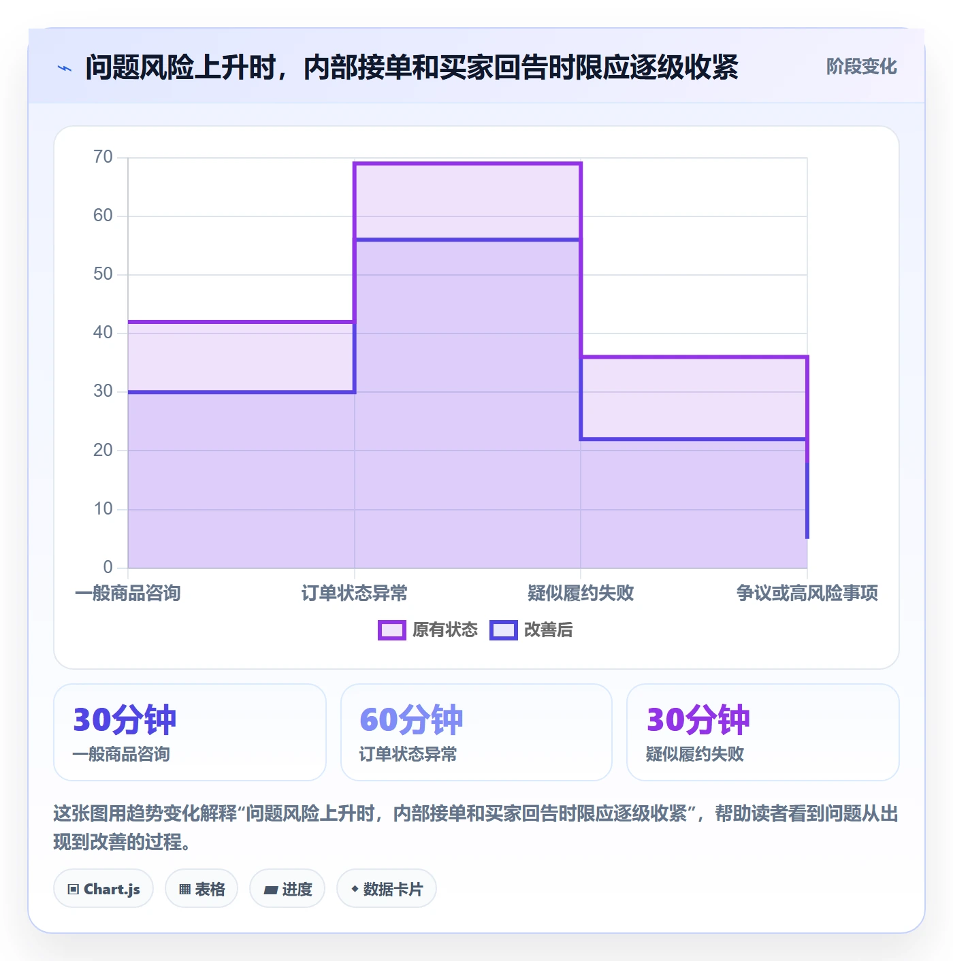This screenshot has height=961, width=953.
Task: Select the 60分钟 订单状态异常 card
Action: pos(476,732)
